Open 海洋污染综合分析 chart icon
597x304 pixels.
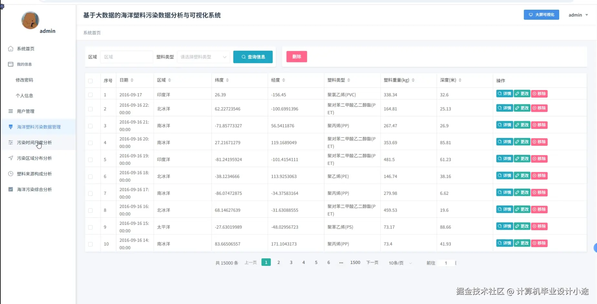click(11, 189)
